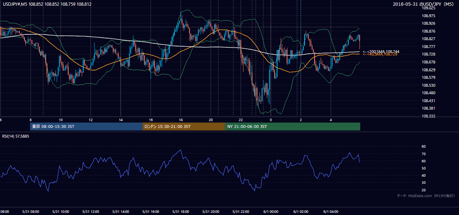Click the 5/31 14:00 bottom date label
The width and height of the screenshot is (459, 215).
tap(121, 211)
